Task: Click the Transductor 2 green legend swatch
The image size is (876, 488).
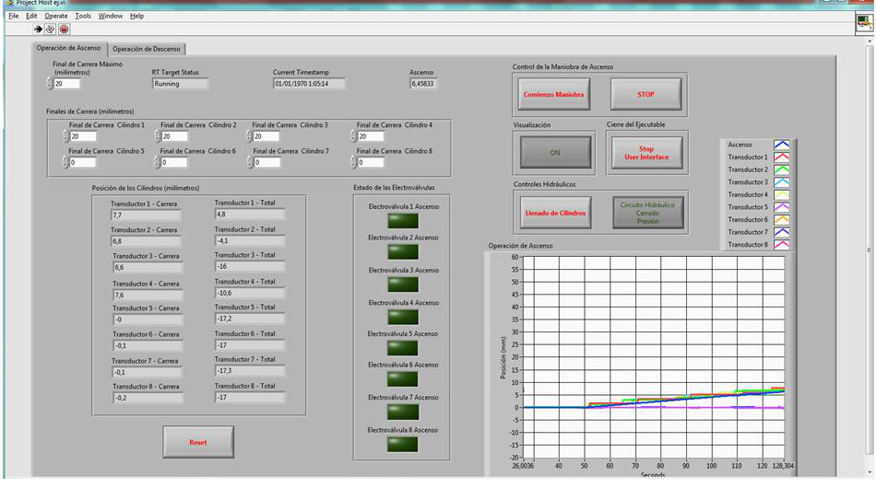Action: point(781,169)
